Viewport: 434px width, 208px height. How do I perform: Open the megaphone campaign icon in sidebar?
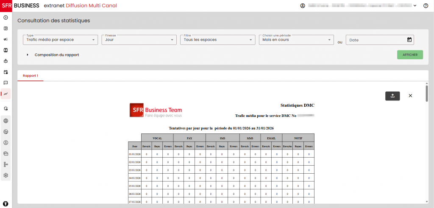6,39
